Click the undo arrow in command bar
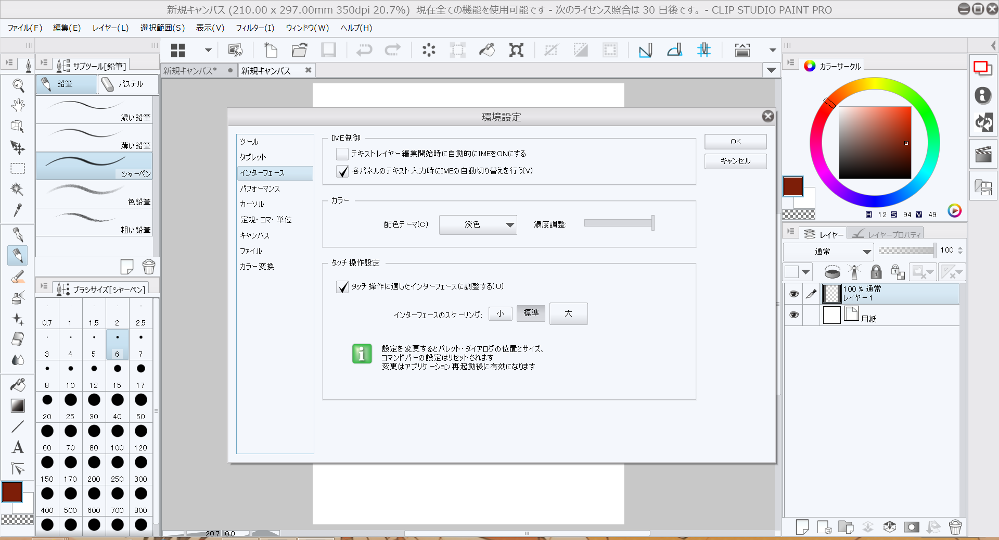The width and height of the screenshot is (999, 540). pos(364,51)
